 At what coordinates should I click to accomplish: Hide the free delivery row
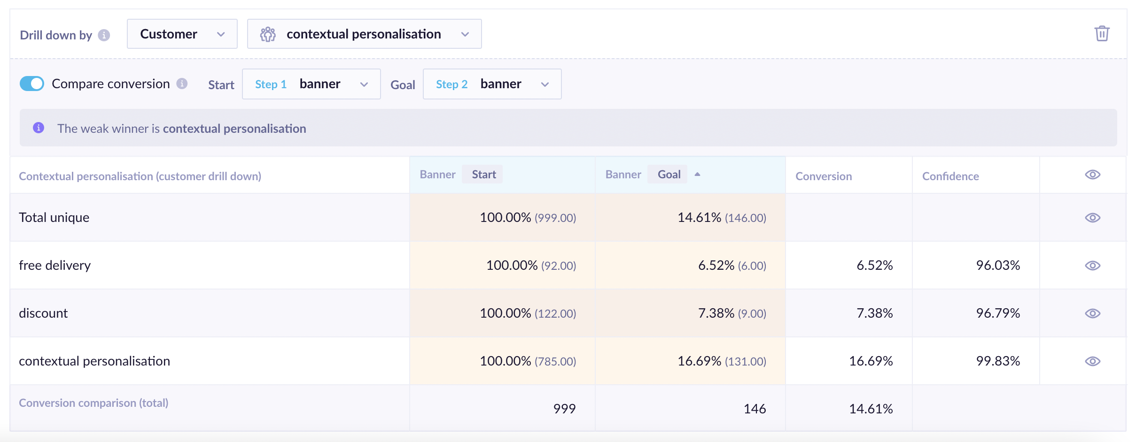click(1093, 266)
